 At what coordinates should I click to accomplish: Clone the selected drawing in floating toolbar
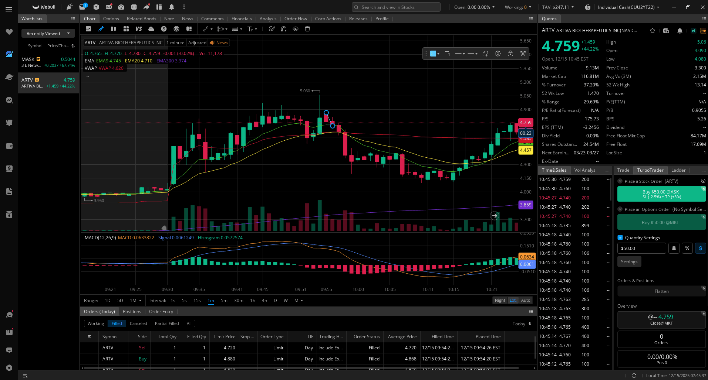pyautogui.click(x=485, y=54)
